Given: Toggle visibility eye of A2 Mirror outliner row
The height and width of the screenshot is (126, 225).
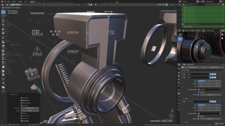Looking at the screenshot, I should 223,27.
